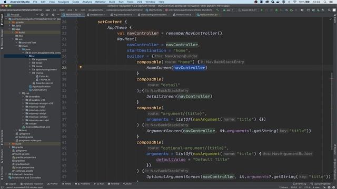Hide the Project panel with the minus icon
The width and height of the screenshot is (337, 189).
tap(58, 15)
